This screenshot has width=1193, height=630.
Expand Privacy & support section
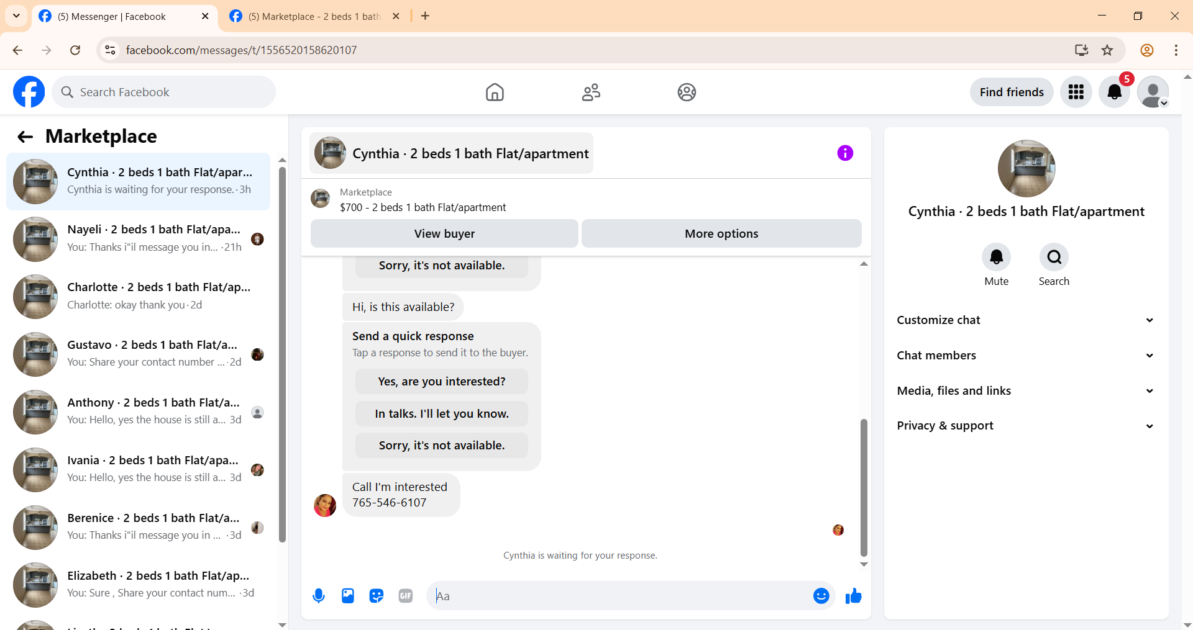tap(1025, 426)
